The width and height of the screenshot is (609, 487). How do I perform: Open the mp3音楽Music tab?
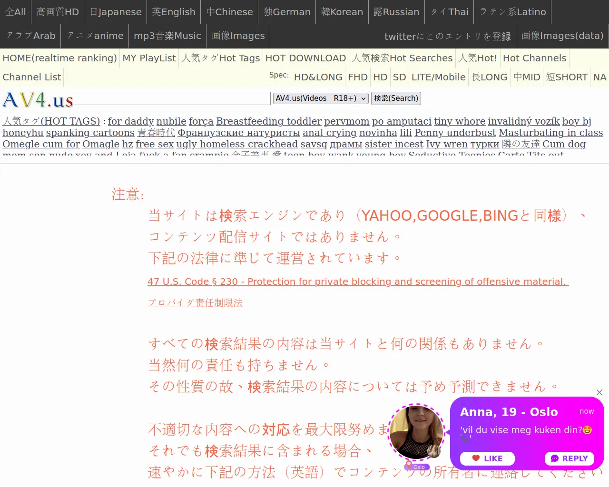pos(167,36)
